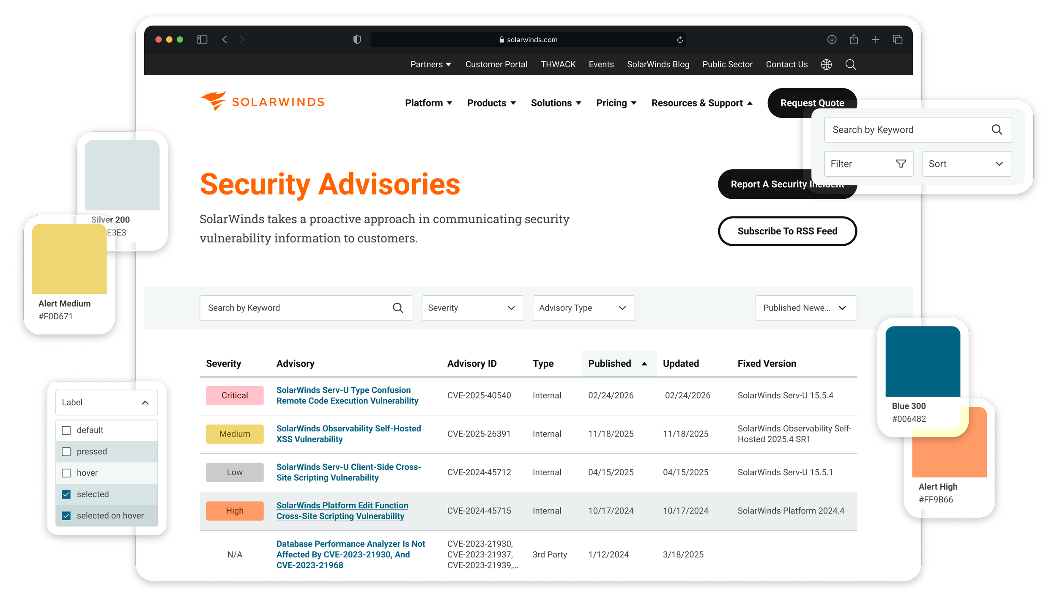Screen dimensions: 1057x598
Task: Check the default checkbox option
Action: point(66,430)
